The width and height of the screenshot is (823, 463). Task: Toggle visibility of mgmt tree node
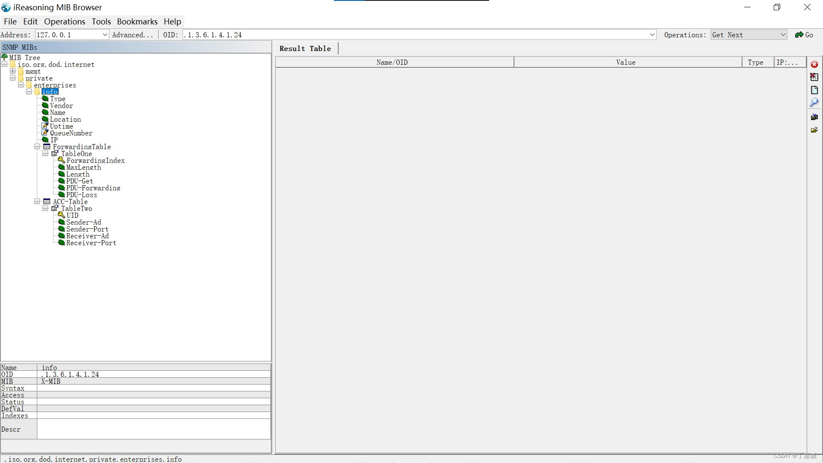(x=12, y=71)
